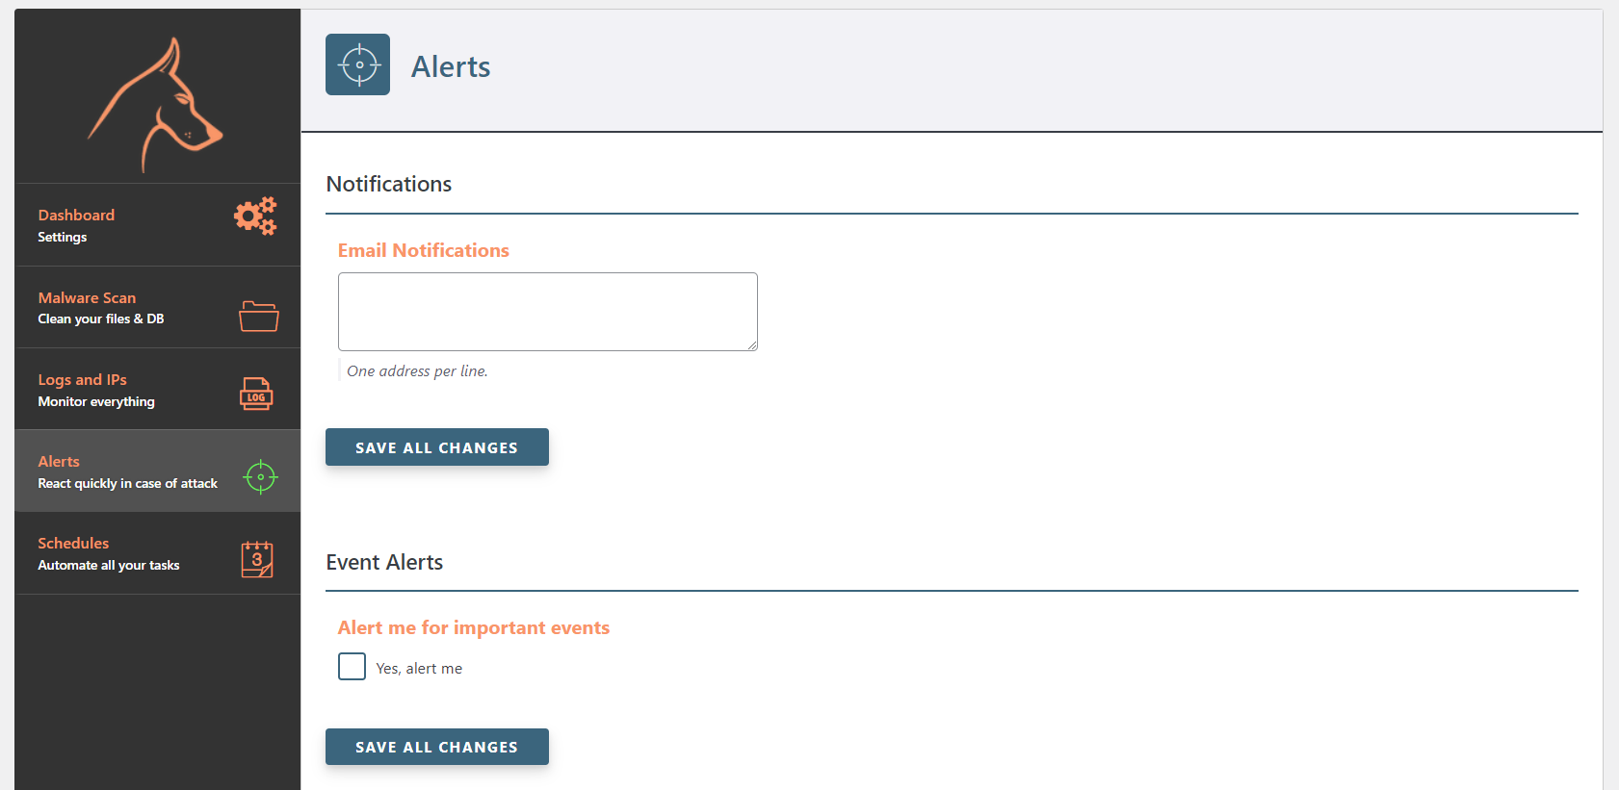Click the blue crosshair icon beside Alerts title
1619x790 pixels.
[x=357, y=64]
